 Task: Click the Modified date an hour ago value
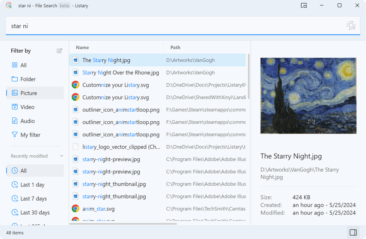pyautogui.click(x=324, y=213)
